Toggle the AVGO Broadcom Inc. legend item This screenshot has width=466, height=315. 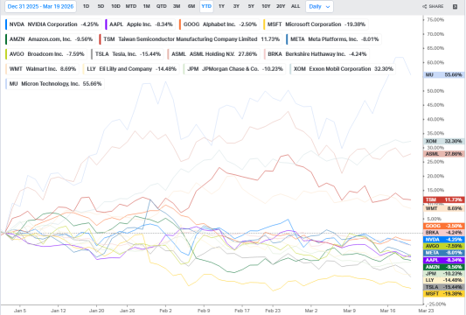point(46,54)
